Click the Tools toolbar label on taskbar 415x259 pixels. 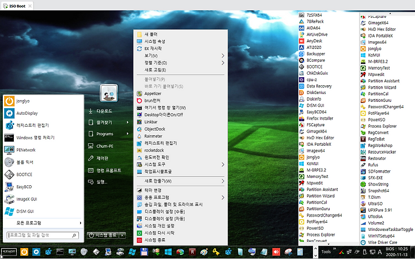(326, 252)
